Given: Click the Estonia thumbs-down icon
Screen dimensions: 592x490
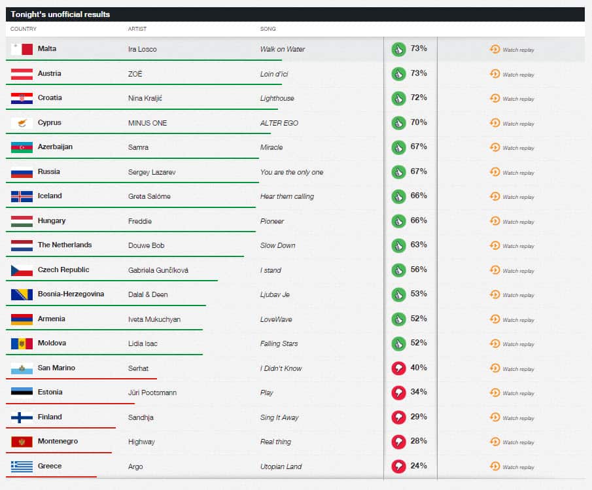Looking at the screenshot, I should 398,393.
